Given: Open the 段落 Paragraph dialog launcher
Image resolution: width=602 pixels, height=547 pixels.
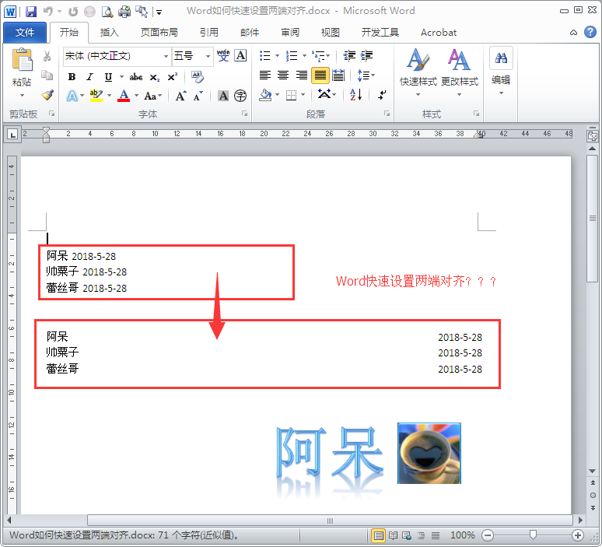Looking at the screenshot, I should tap(387, 114).
